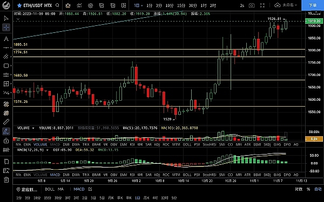This screenshot has height=202, width=324.
Task: Toggle the favorite star for ETH/USDT
Action: click(x=19, y=5)
